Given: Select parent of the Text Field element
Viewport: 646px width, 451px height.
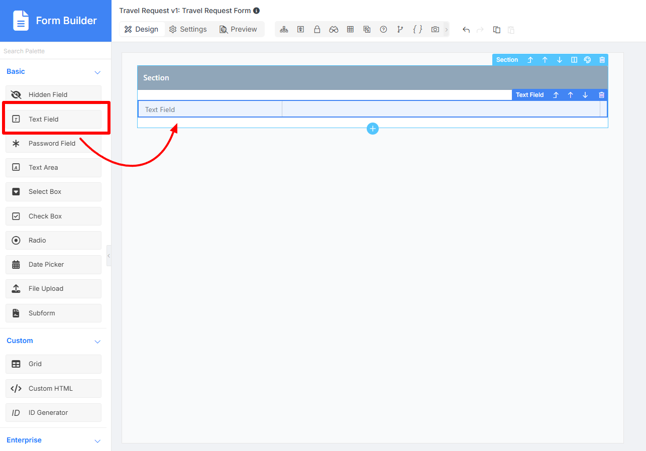Looking at the screenshot, I should 556,95.
